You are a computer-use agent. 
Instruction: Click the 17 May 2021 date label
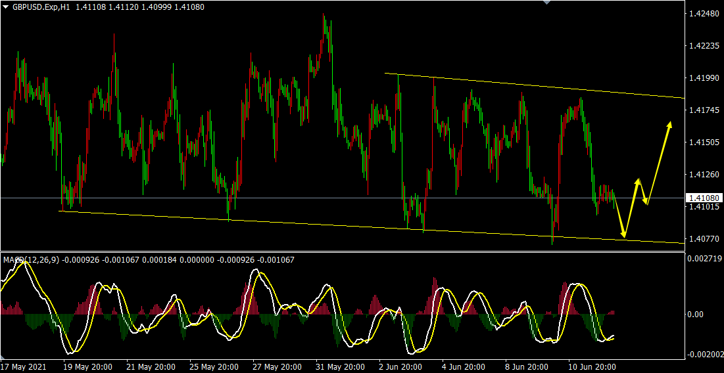click(x=24, y=366)
